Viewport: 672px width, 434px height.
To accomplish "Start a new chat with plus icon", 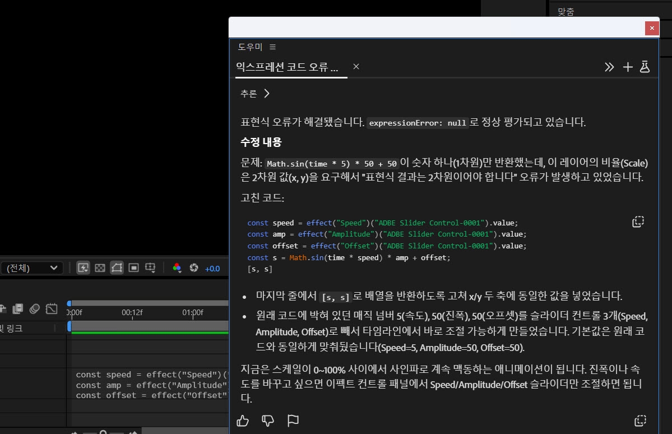I will [627, 67].
